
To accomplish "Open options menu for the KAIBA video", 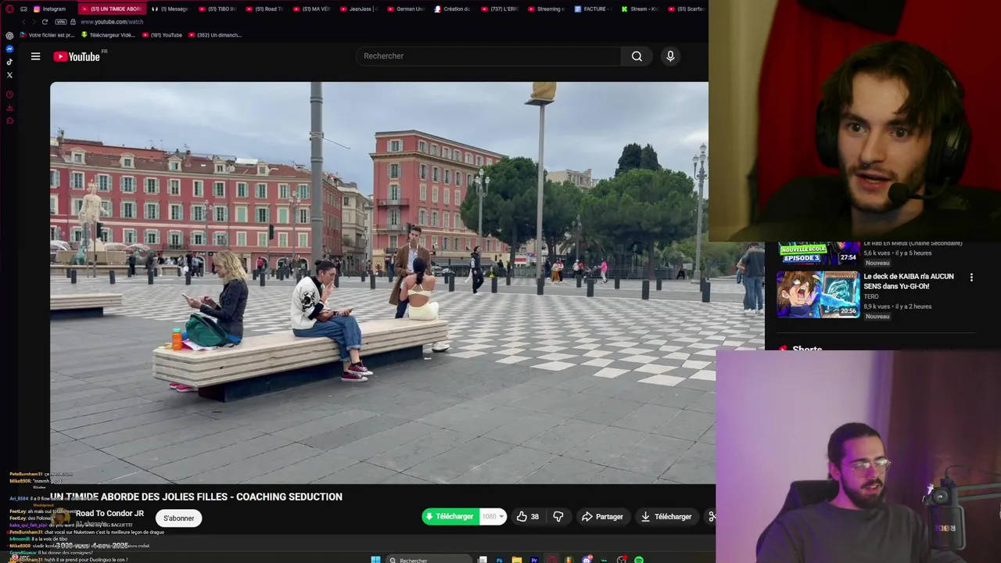I will [971, 278].
